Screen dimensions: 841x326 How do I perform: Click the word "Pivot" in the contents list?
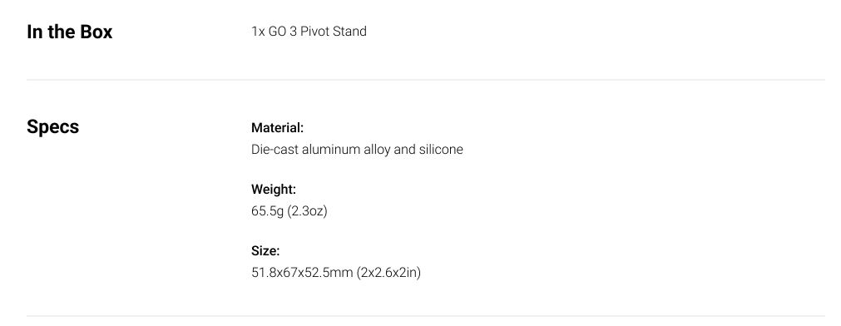[x=314, y=31]
